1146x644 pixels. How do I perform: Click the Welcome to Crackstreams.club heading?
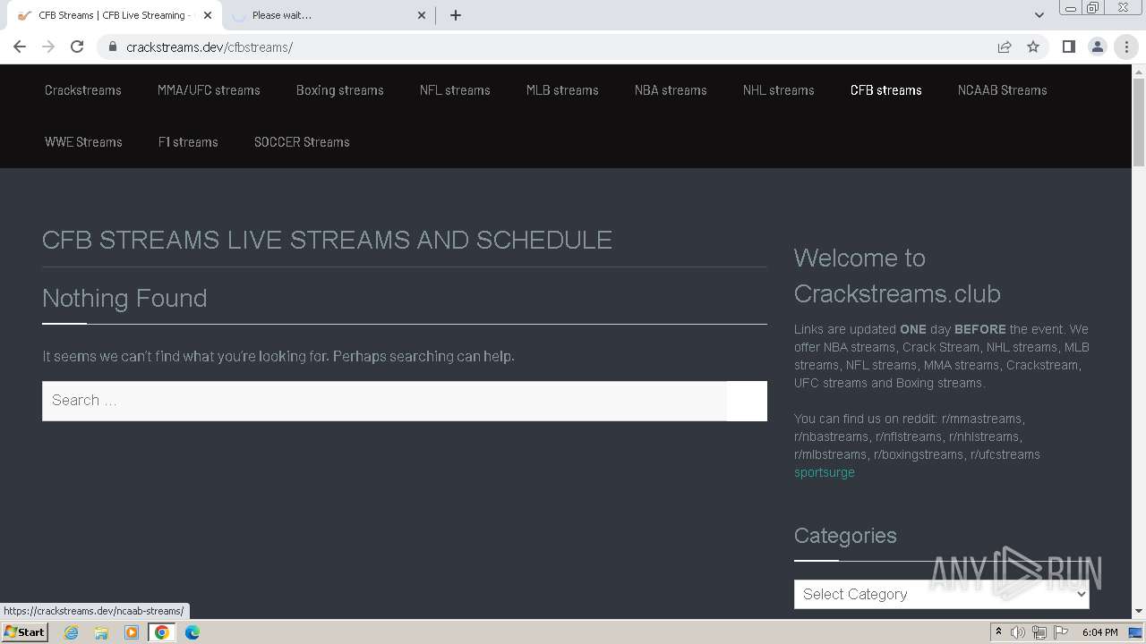897,275
